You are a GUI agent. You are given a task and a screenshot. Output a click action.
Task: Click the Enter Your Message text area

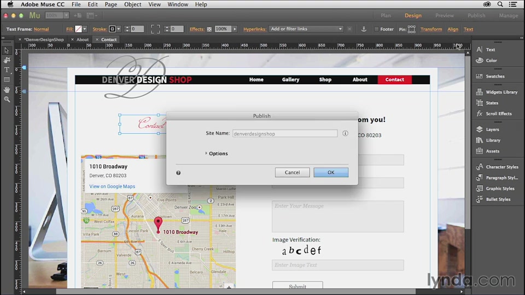[x=338, y=216]
